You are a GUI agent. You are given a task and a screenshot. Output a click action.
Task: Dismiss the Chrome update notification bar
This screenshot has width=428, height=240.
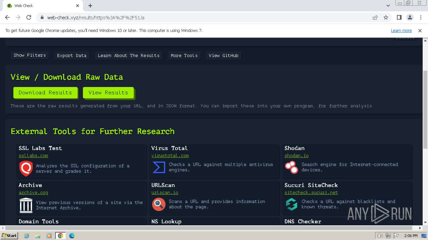420,30
